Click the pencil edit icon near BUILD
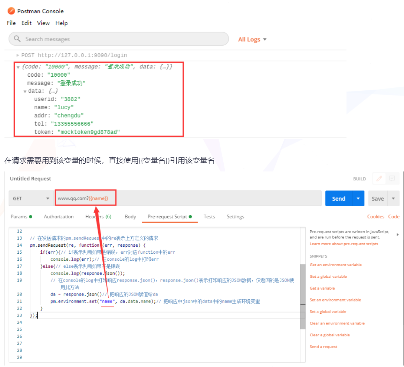The width and height of the screenshot is (404, 367). coord(379,179)
